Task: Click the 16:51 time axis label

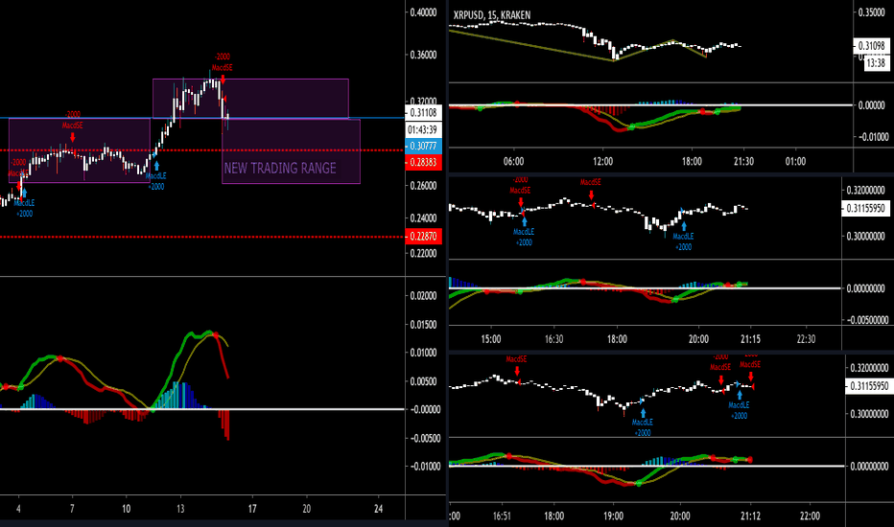Action: pos(501,516)
